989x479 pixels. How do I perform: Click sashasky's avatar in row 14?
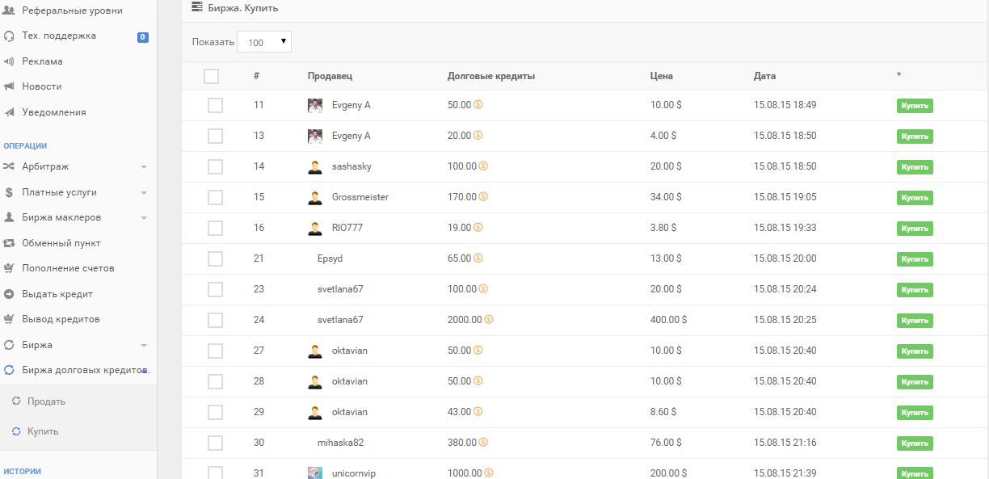point(315,166)
